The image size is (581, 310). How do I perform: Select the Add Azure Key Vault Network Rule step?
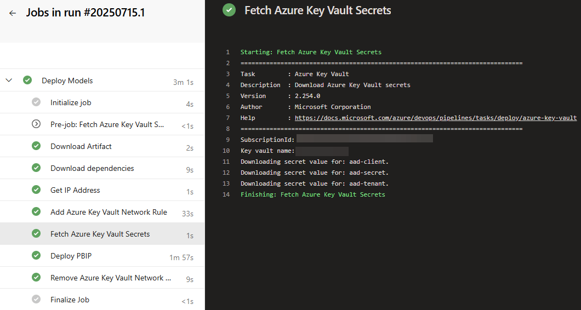tap(109, 212)
